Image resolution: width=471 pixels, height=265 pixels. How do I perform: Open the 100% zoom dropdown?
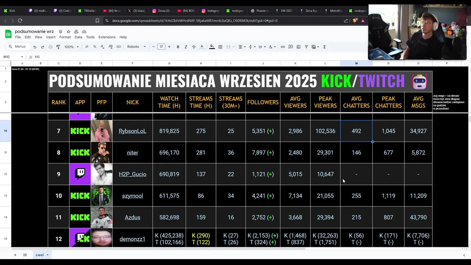click(71, 47)
